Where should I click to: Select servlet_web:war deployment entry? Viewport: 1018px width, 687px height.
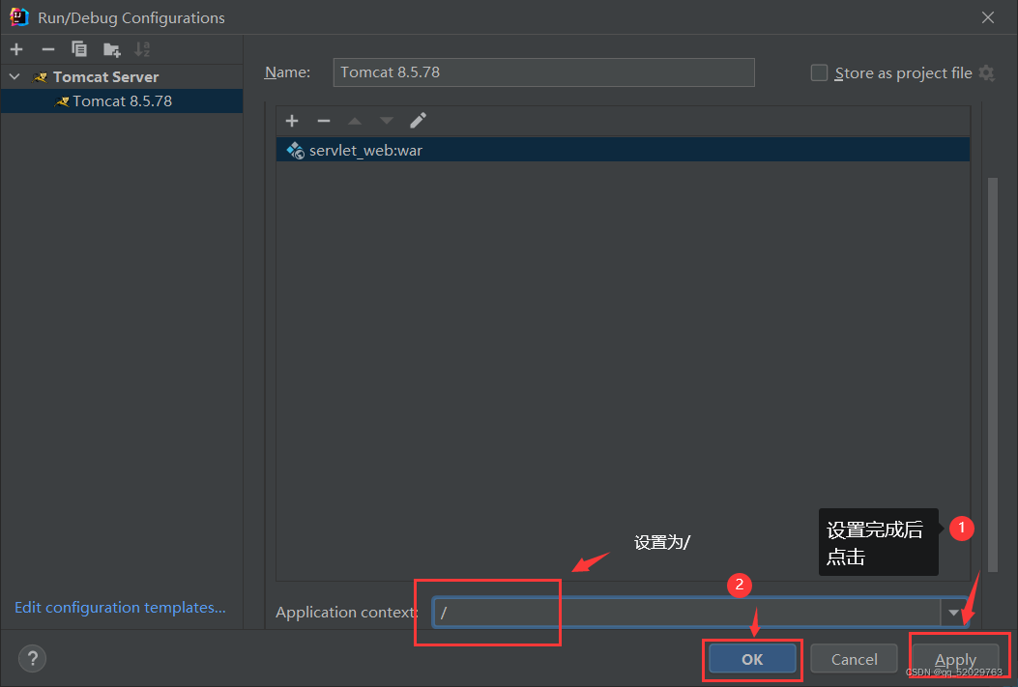pos(623,150)
